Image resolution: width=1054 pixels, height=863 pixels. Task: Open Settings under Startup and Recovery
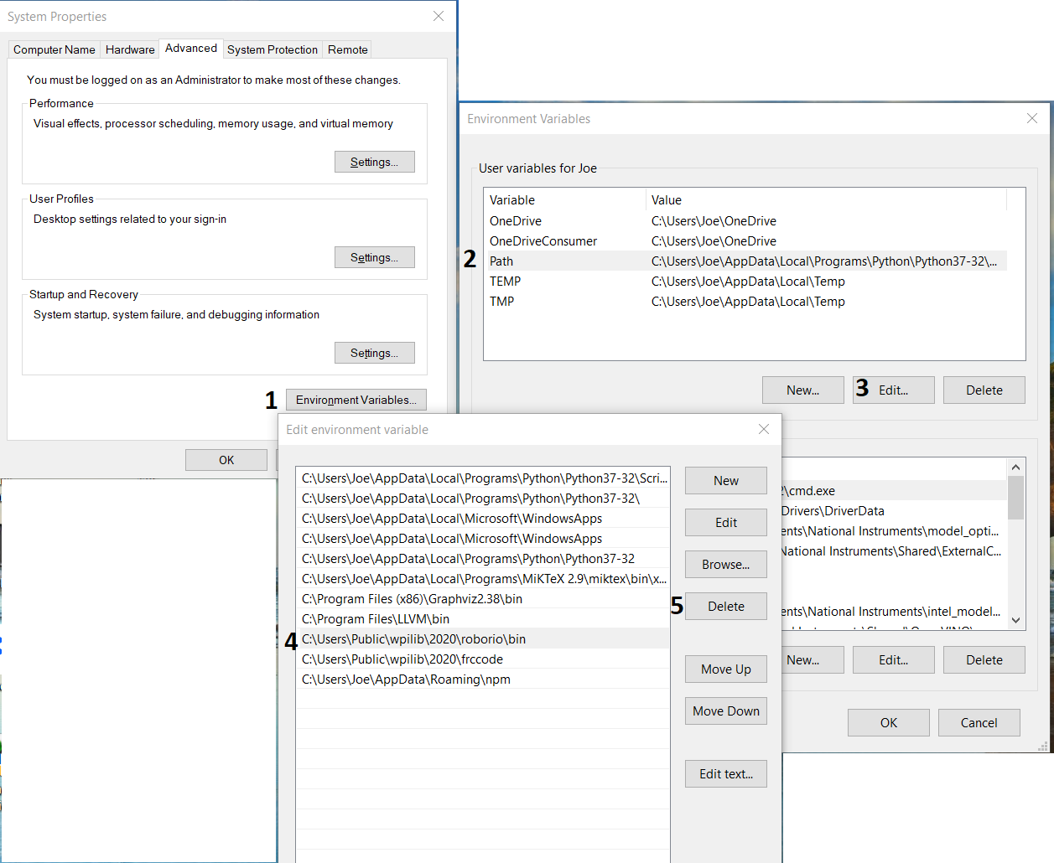click(374, 353)
